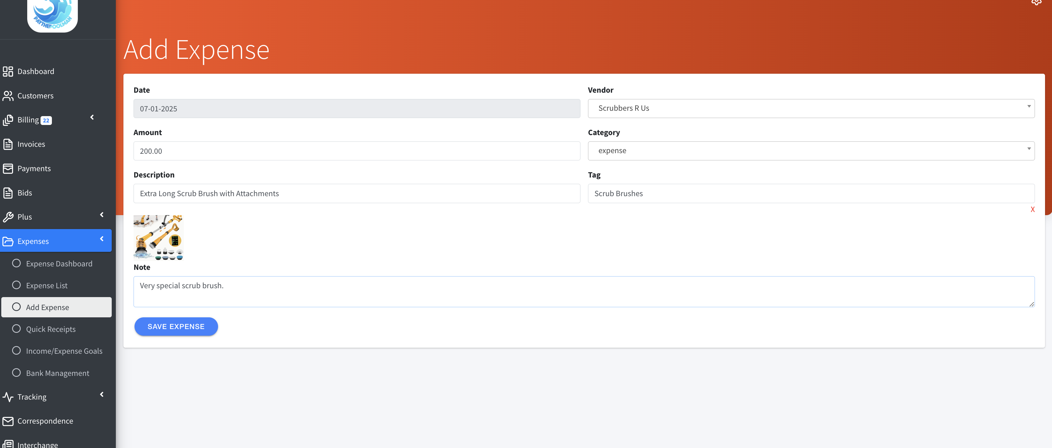The image size is (1052, 448).
Task: Click the Payments card icon
Action: click(x=8, y=168)
